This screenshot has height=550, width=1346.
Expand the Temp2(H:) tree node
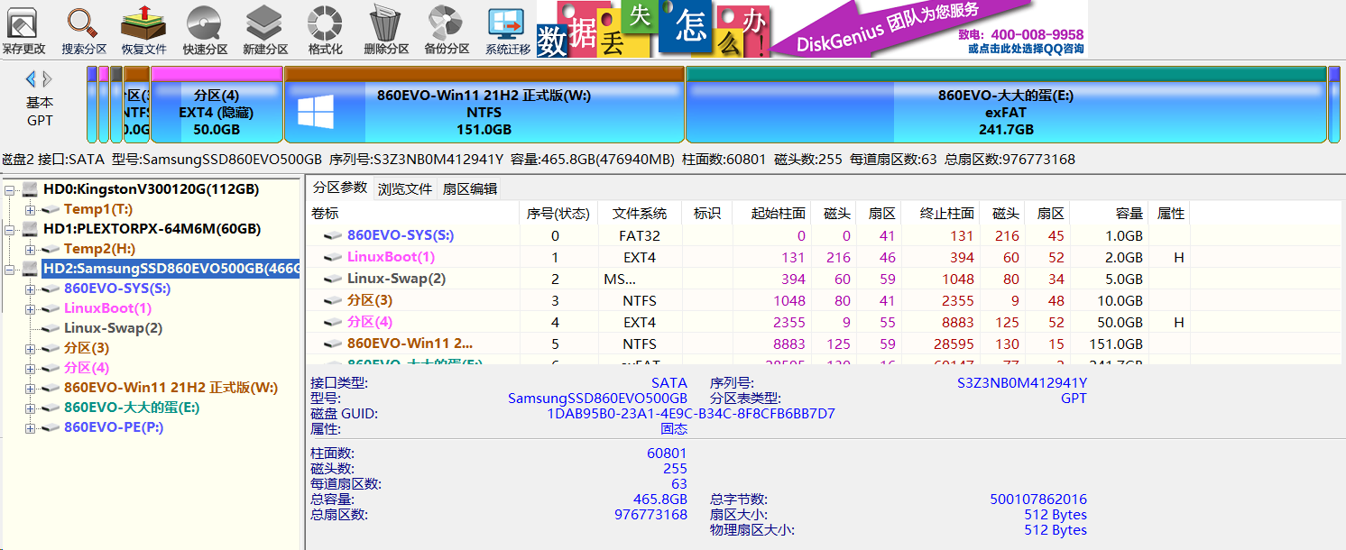30,249
